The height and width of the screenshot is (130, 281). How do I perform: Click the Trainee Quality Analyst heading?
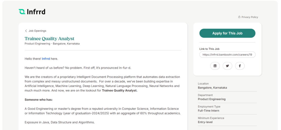pyautogui.click(x=49, y=39)
